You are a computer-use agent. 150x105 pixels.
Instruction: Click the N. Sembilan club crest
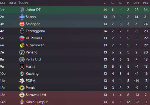22,45
